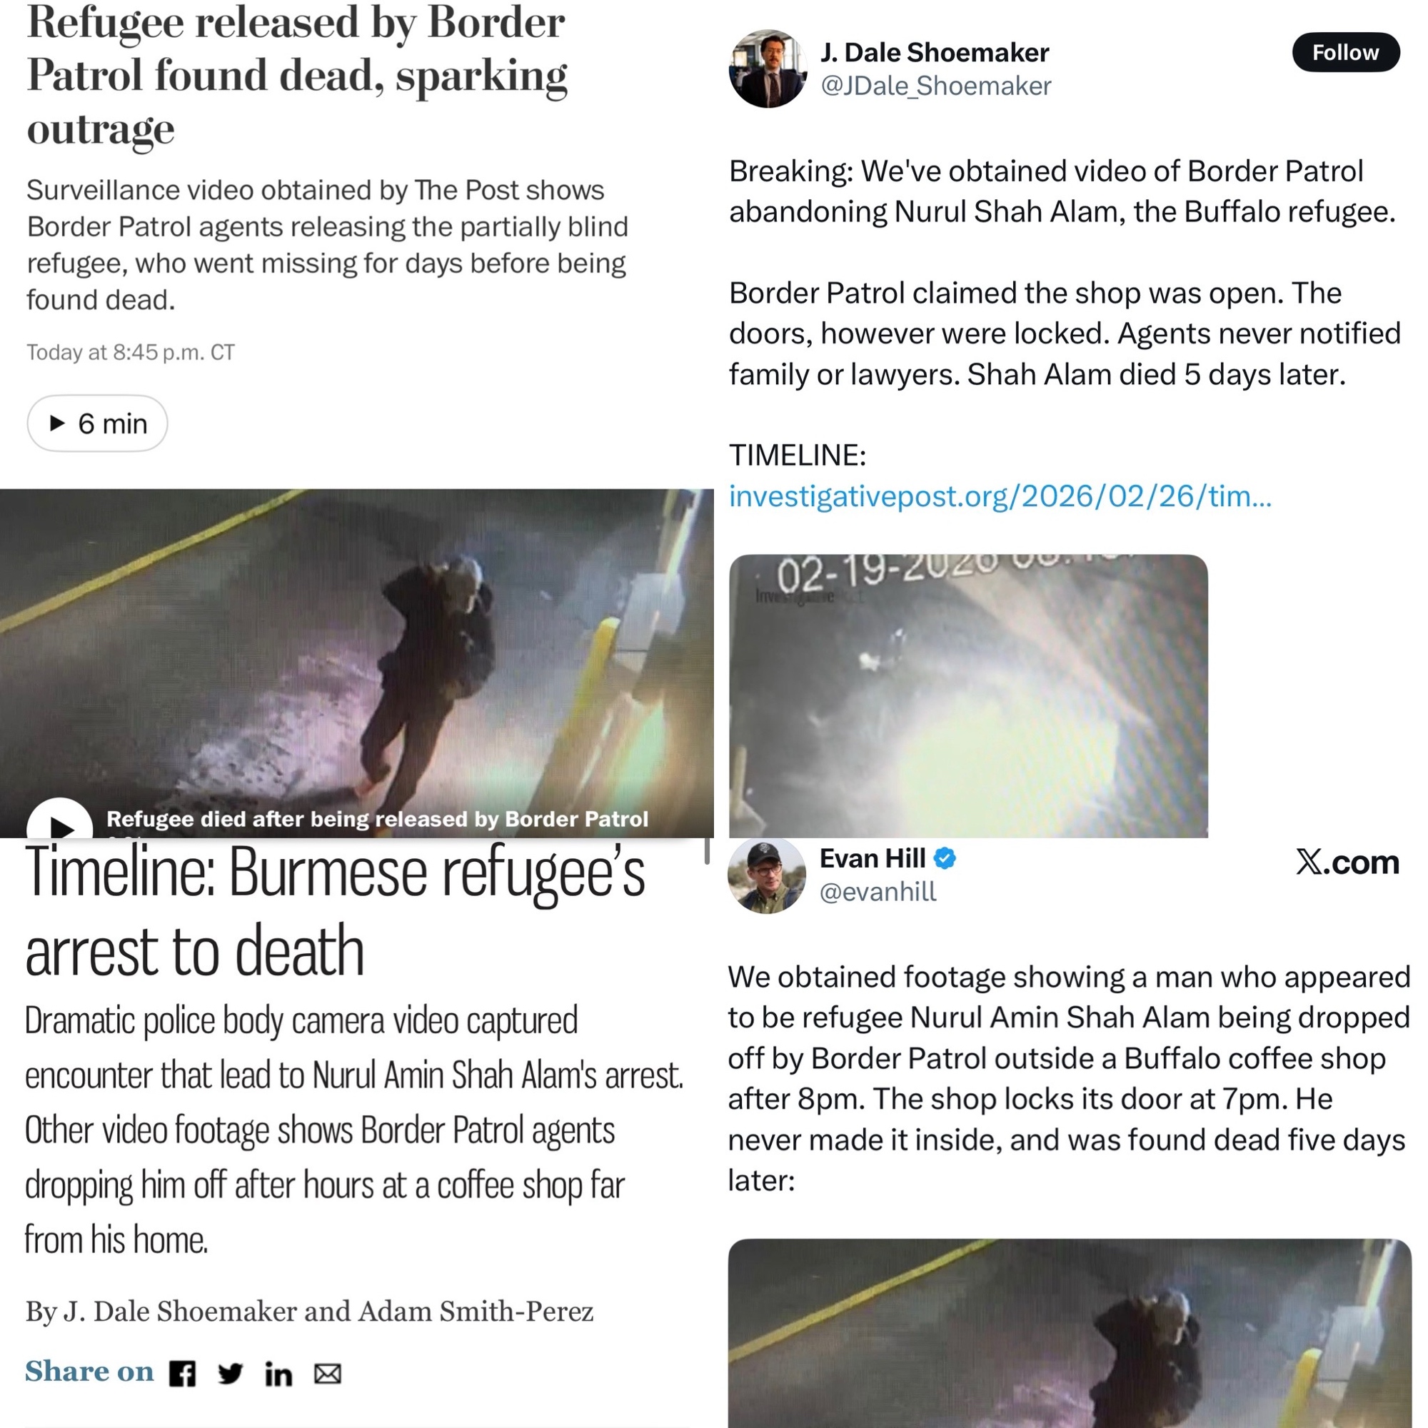
Task: Play the Refugee died video
Action: point(60,822)
